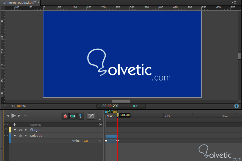Open the blue info icon
Viewport: 242px width, 161px height.
(x=237, y=106)
